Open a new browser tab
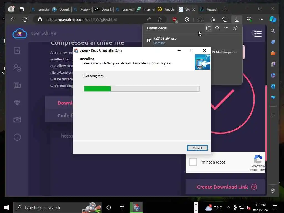Image resolution: width=284 pixels, height=213 pixels. pyautogui.click(x=225, y=9)
